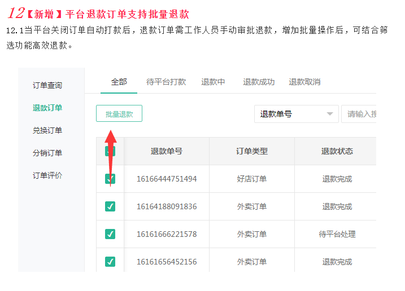
Task: Open 分销订单 in the sidebar menu
Action: click(47, 153)
